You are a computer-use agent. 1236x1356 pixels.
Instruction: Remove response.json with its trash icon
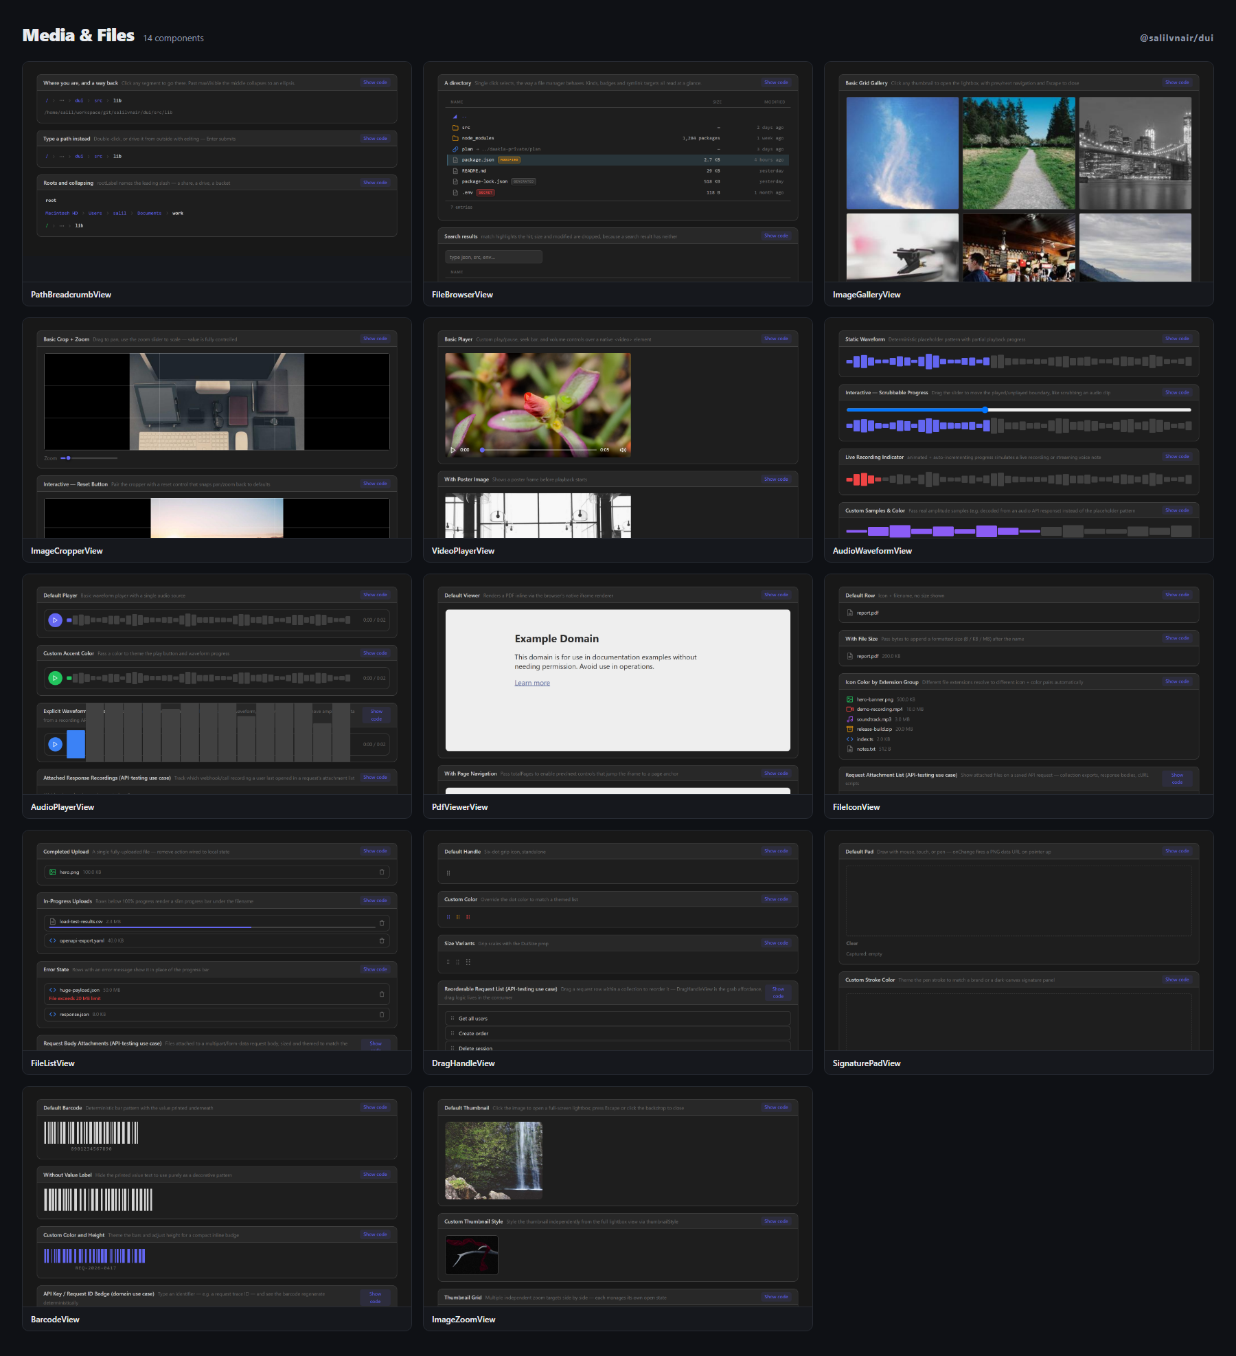click(x=382, y=1015)
